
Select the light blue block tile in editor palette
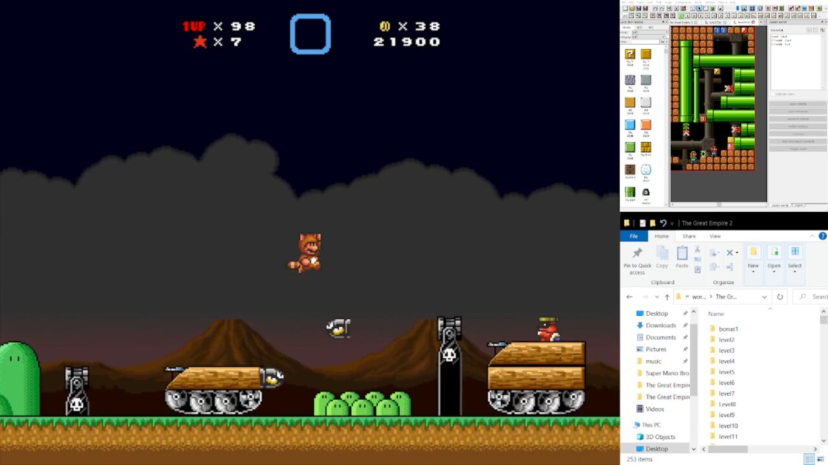click(x=630, y=125)
